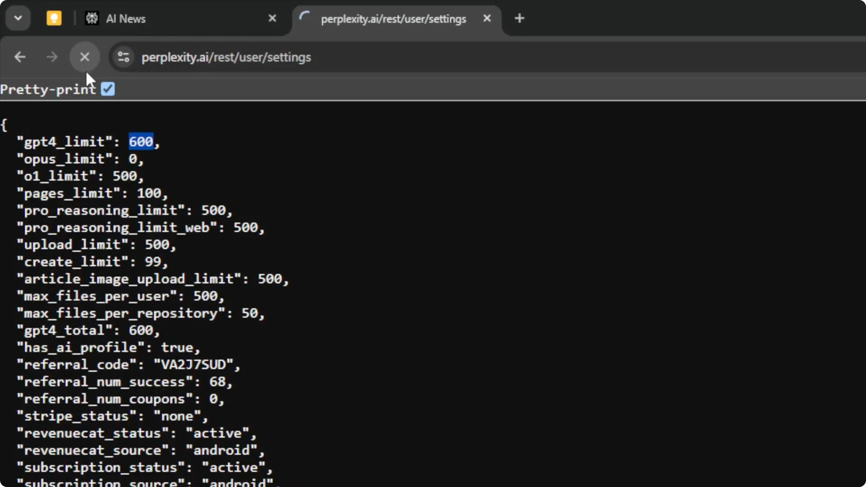Stop loading the settings page
This screenshot has width=866, height=487.
click(84, 57)
